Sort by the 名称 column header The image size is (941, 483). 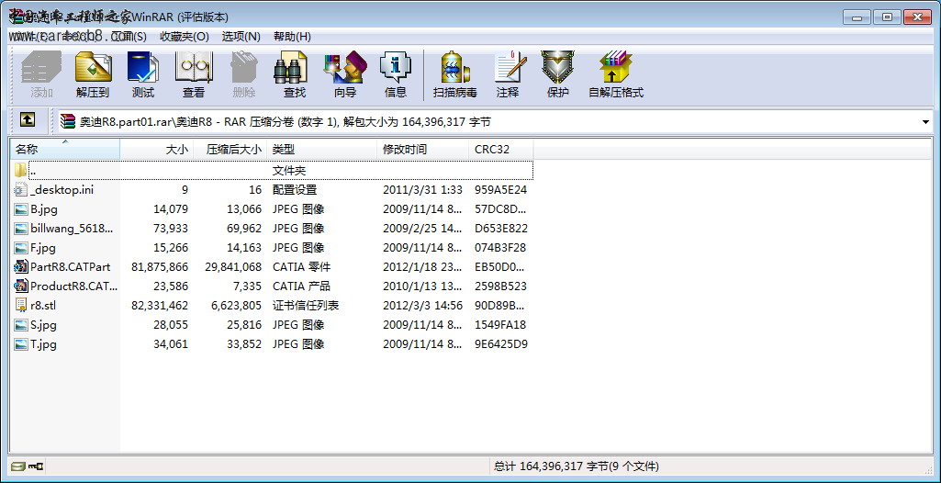(x=65, y=150)
